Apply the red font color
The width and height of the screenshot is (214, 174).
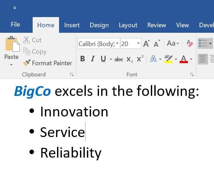click(183, 59)
